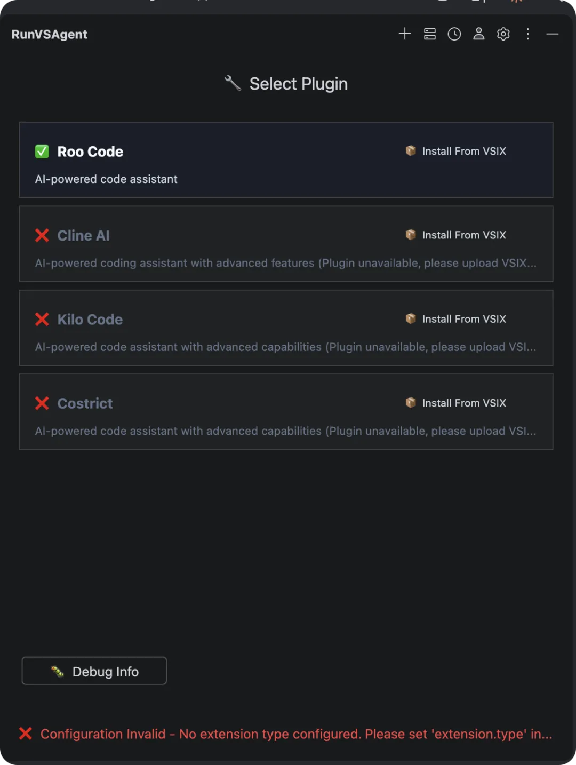Open the three-dot more options menu
The width and height of the screenshot is (576, 765).
pyautogui.click(x=528, y=34)
